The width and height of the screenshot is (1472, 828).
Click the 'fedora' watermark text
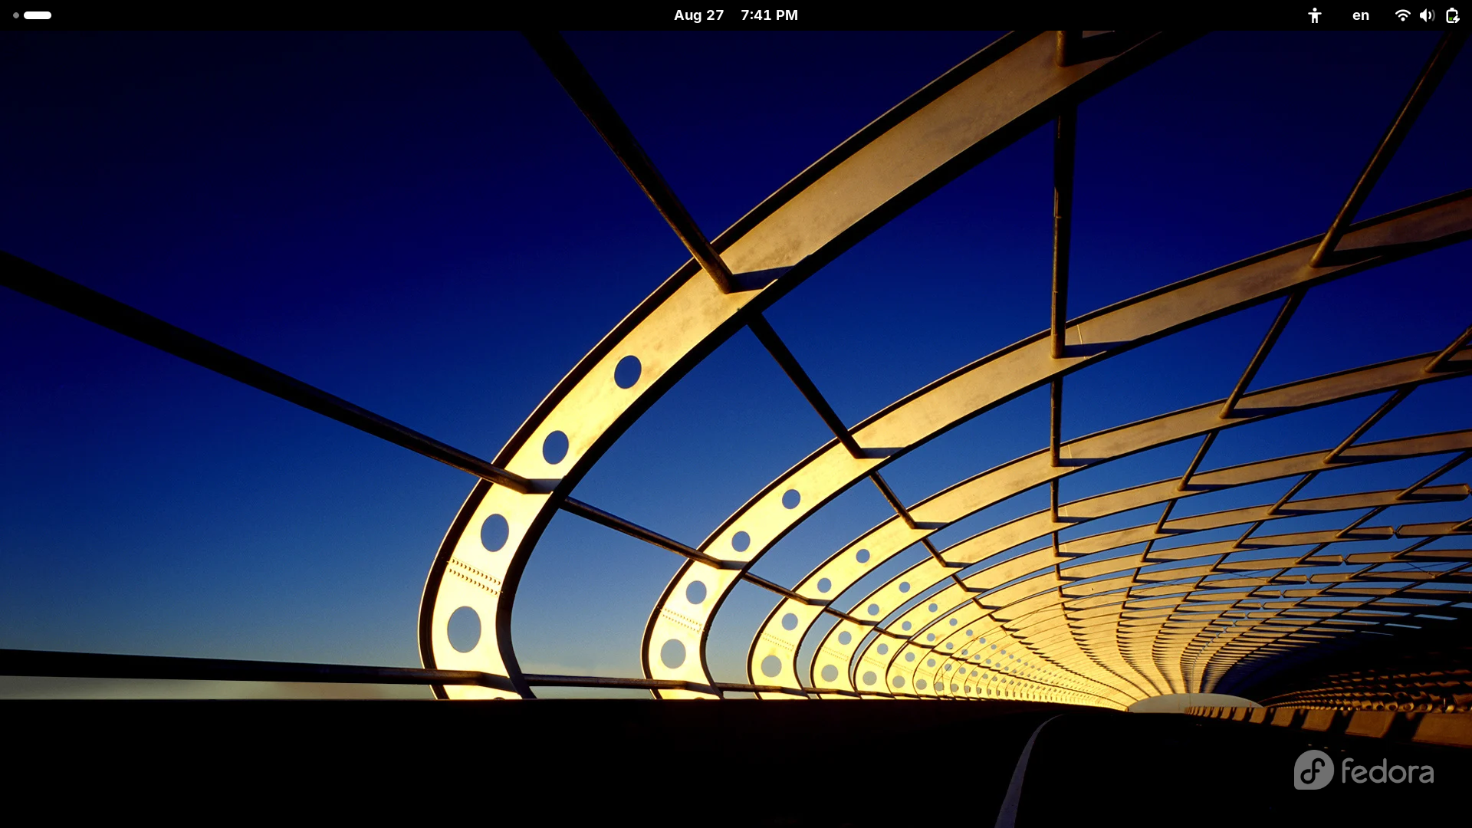[1387, 772]
